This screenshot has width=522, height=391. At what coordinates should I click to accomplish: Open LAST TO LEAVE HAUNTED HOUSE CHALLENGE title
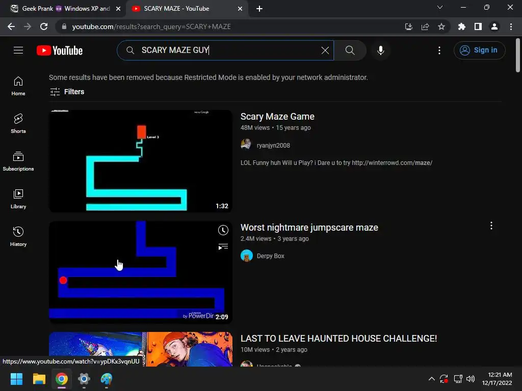pyautogui.click(x=338, y=339)
